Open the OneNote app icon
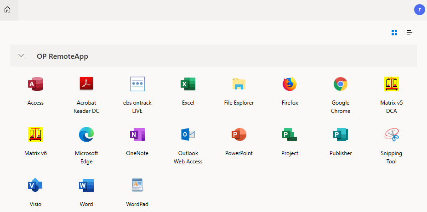Screen dimensions: 427x212 click(x=137, y=134)
